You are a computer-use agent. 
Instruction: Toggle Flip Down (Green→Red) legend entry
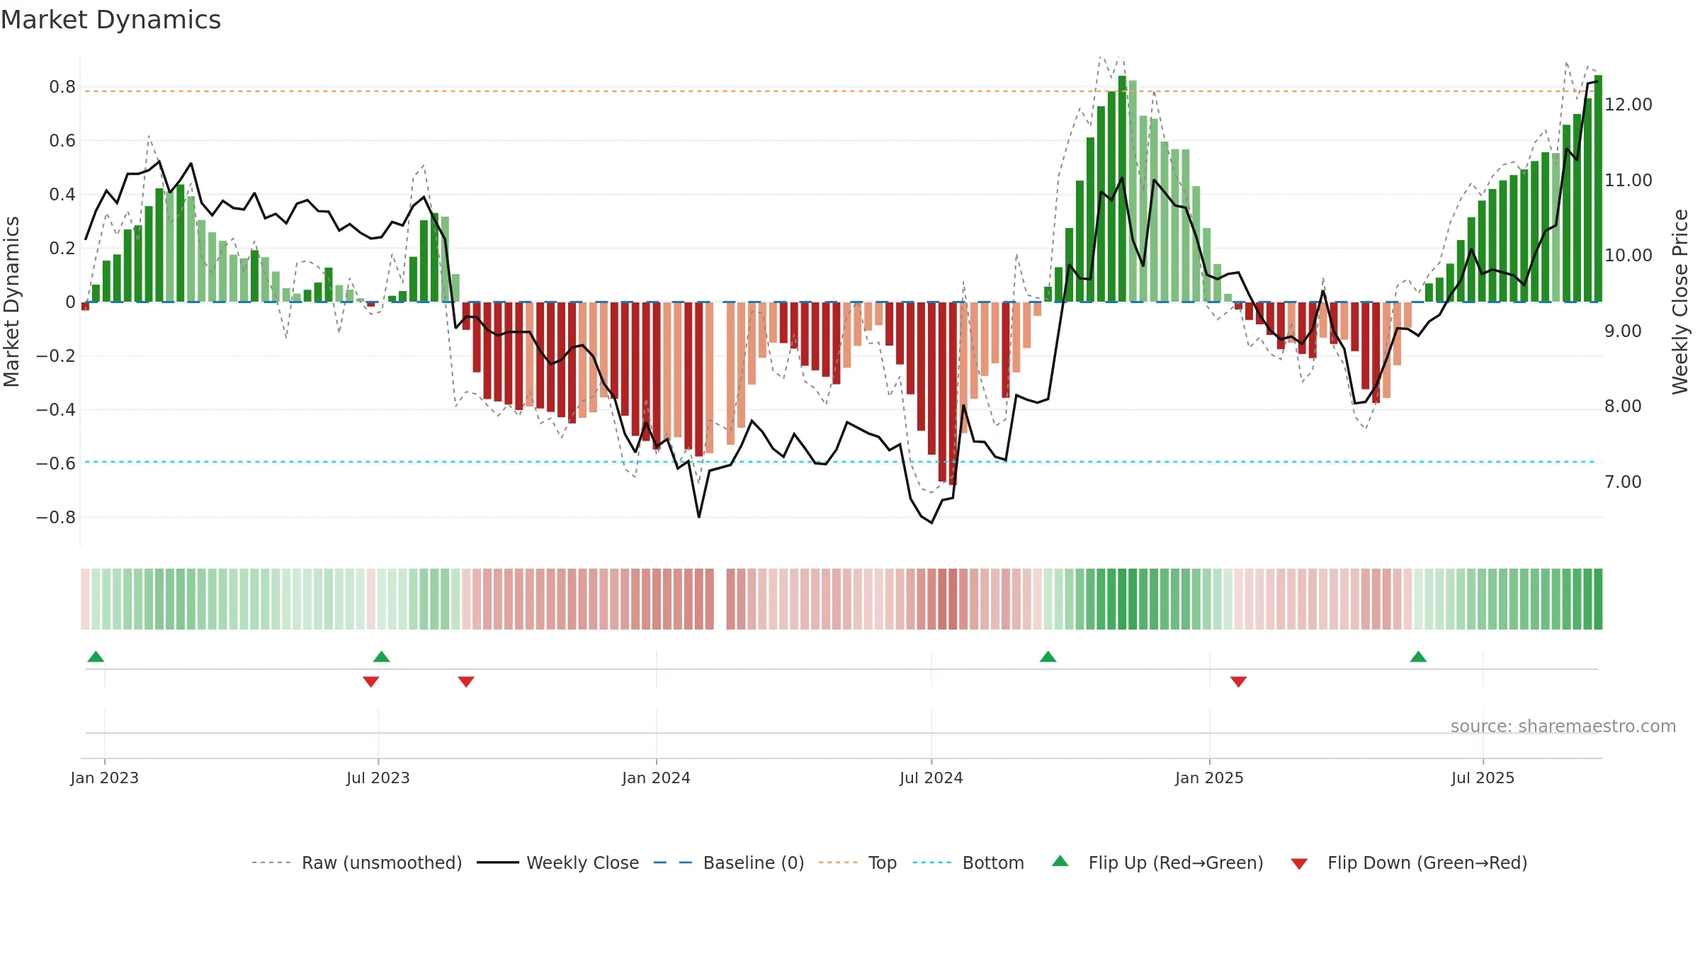(1409, 863)
